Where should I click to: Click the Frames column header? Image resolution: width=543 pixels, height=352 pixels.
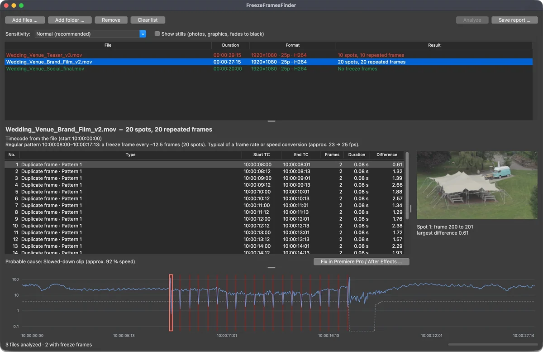tap(332, 155)
